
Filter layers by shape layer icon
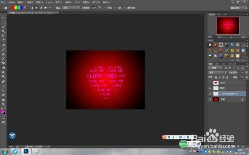pos(238,67)
